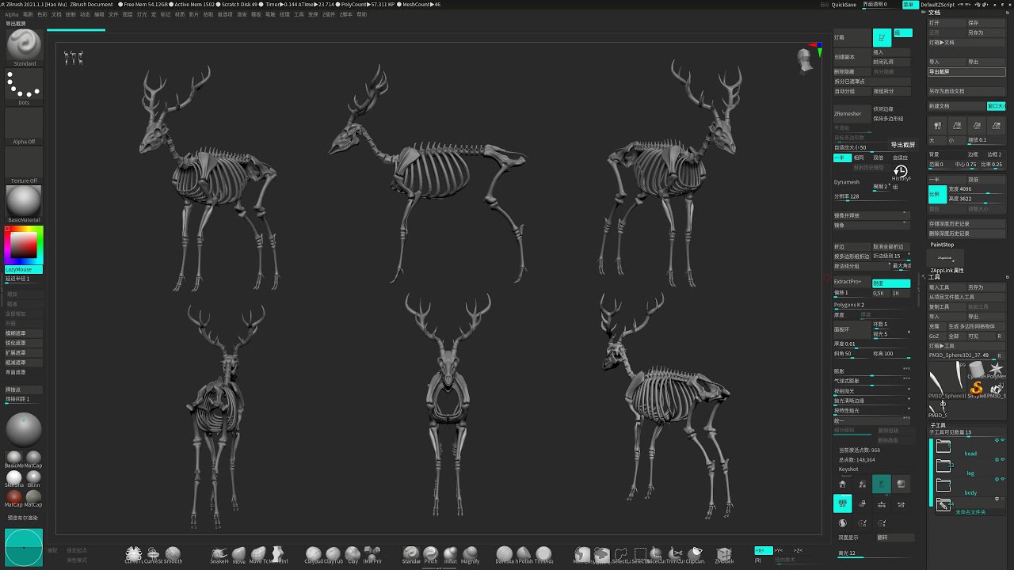This screenshot has width=1014, height=570.
Task: Select the Standard brush thumbnail
Action: (x=24, y=46)
